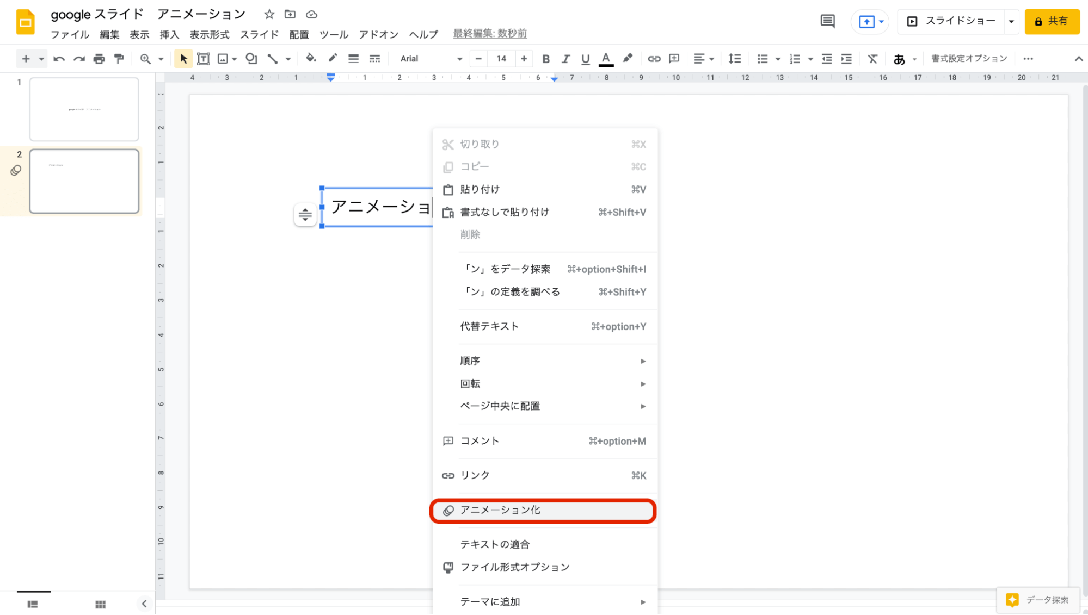Viewport: 1088px width, 615px height.
Task: Click the numbered list icon
Action: click(x=795, y=59)
